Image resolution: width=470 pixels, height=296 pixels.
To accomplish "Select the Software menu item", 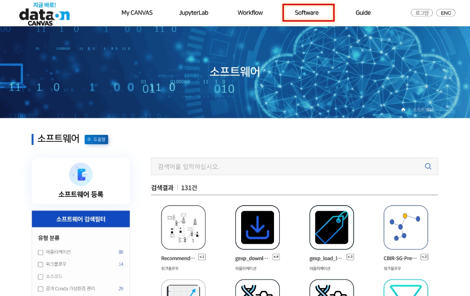I will coord(306,13).
